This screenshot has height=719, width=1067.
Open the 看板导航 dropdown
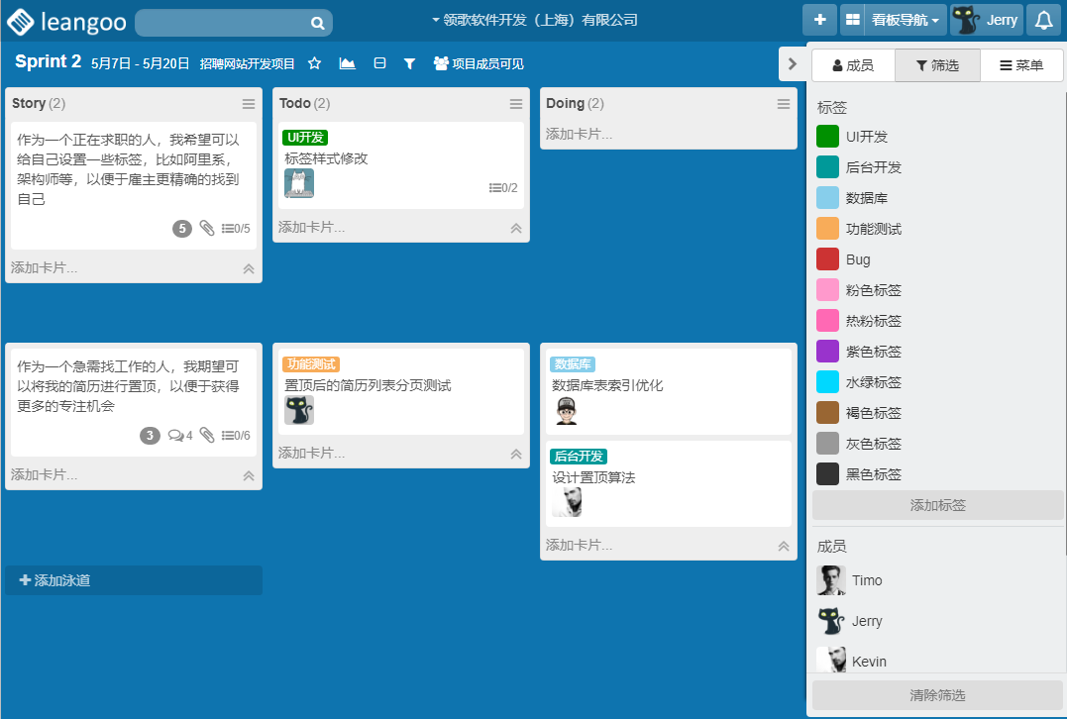click(905, 20)
